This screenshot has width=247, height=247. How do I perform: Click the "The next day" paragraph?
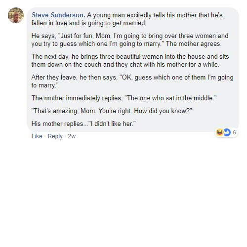130,60
